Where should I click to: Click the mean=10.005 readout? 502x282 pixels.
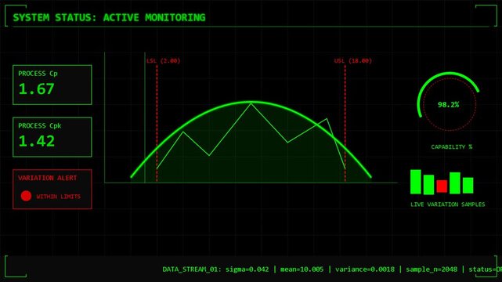point(302,269)
